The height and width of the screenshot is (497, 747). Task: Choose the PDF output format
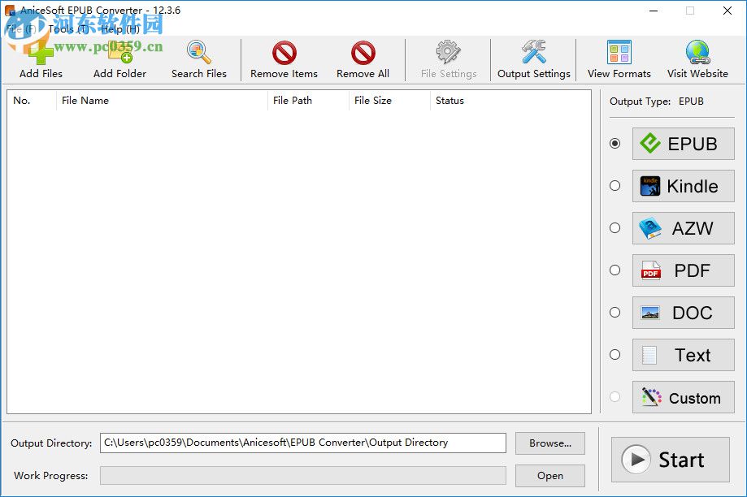click(x=683, y=270)
